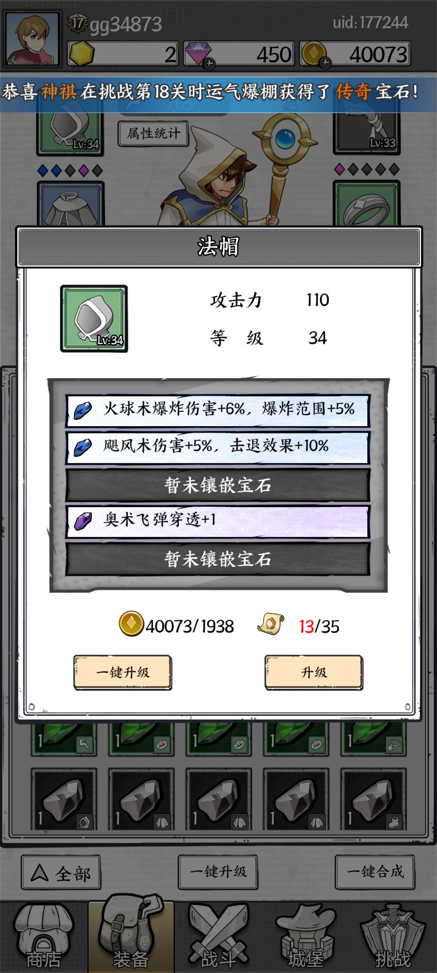
Task: Add more gold coins via plus icon
Action: pos(325,63)
